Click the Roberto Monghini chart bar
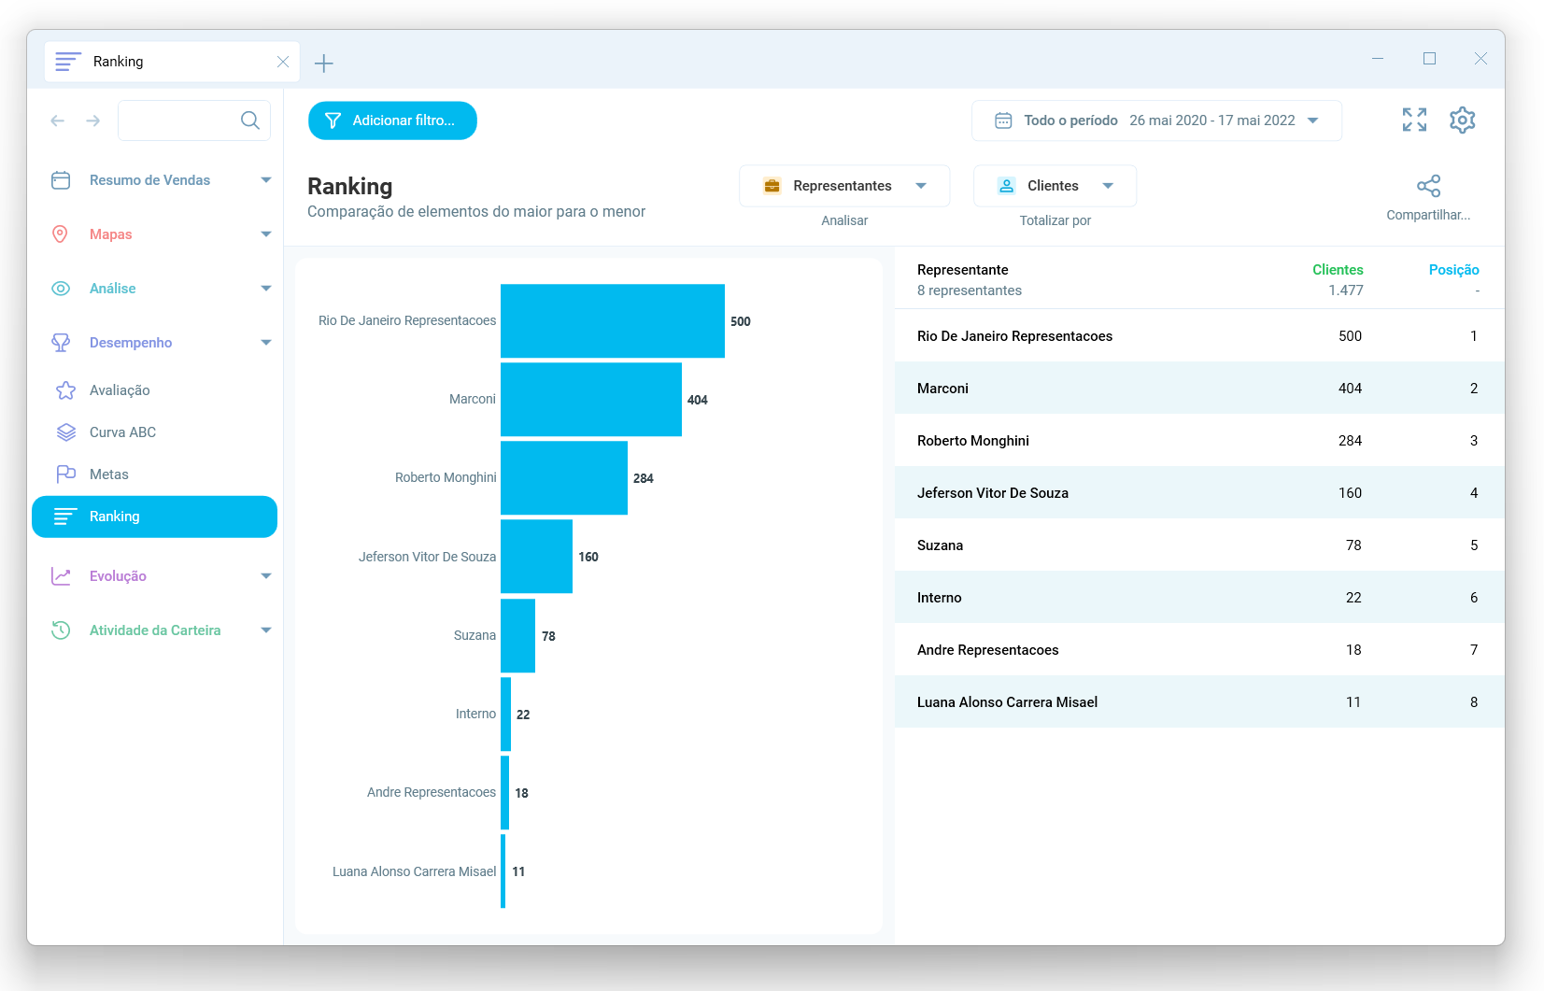The width and height of the screenshot is (1544, 991). [x=564, y=478]
